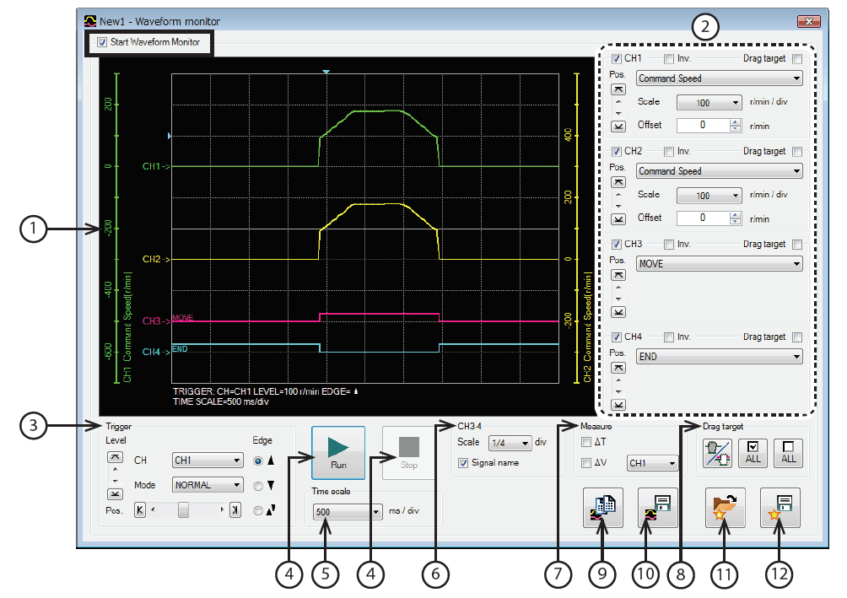Move CH1 position to top
The width and height of the screenshot is (847, 598).
click(618, 89)
